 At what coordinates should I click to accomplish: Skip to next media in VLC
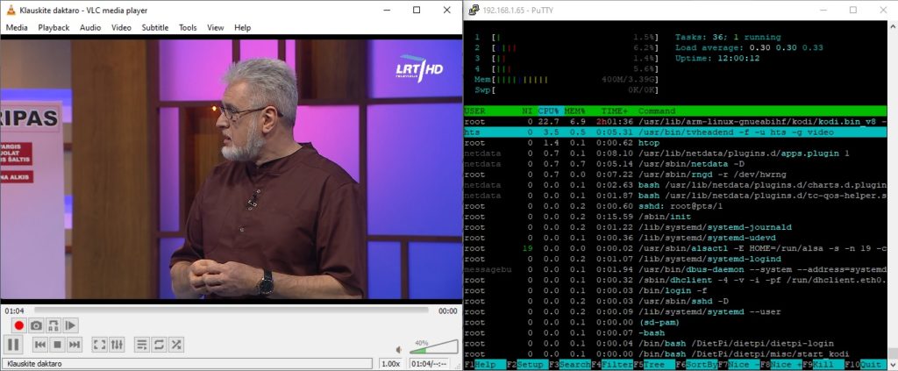pyautogui.click(x=75, y=345)
